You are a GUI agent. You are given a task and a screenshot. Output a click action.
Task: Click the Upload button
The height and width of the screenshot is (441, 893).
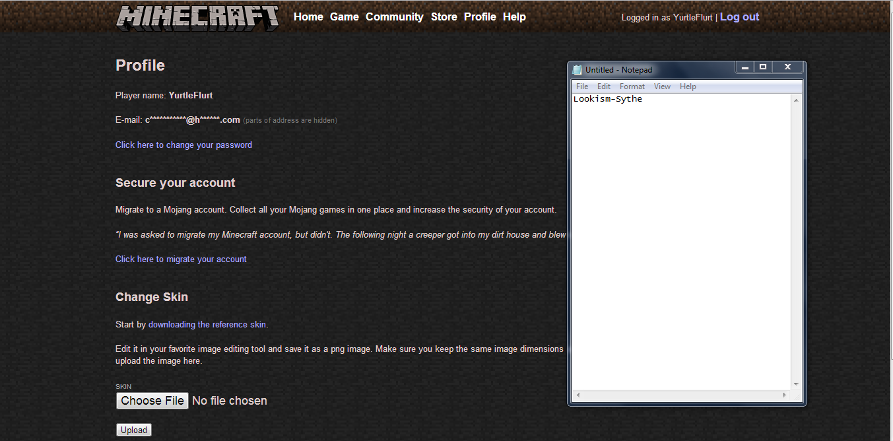point(134,430)
